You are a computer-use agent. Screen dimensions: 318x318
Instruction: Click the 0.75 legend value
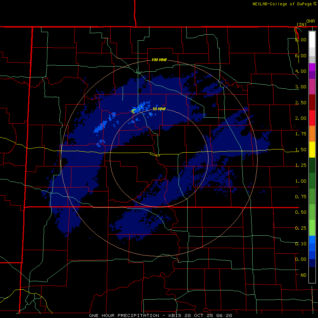point(301,197)
